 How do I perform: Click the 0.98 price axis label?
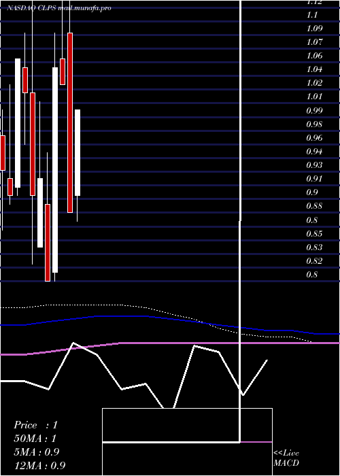315,124
